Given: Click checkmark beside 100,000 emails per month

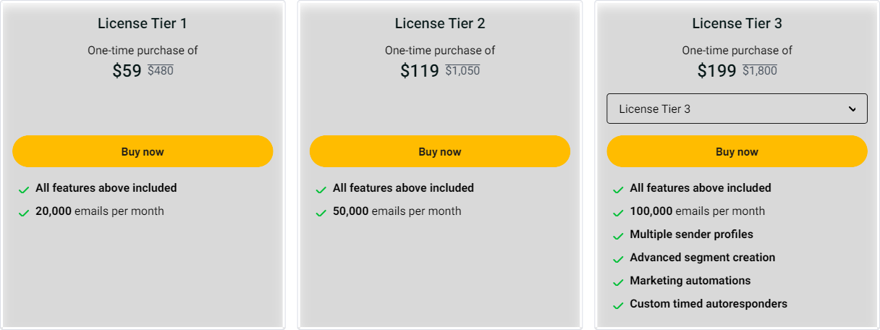Looking at the screenshot, I should click(x=618, y=213).
